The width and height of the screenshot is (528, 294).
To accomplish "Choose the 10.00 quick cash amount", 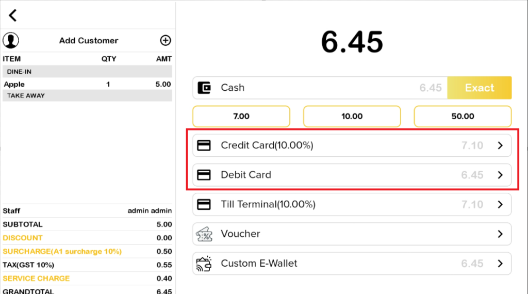I will tap(352, 117).
